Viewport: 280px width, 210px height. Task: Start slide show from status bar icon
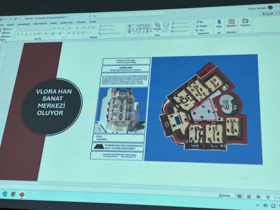(x=268, y=197)
